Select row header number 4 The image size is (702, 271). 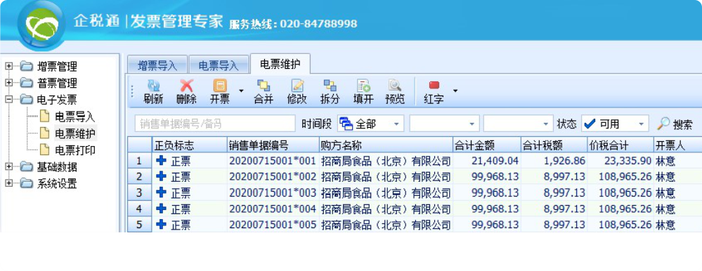(140, 209)
